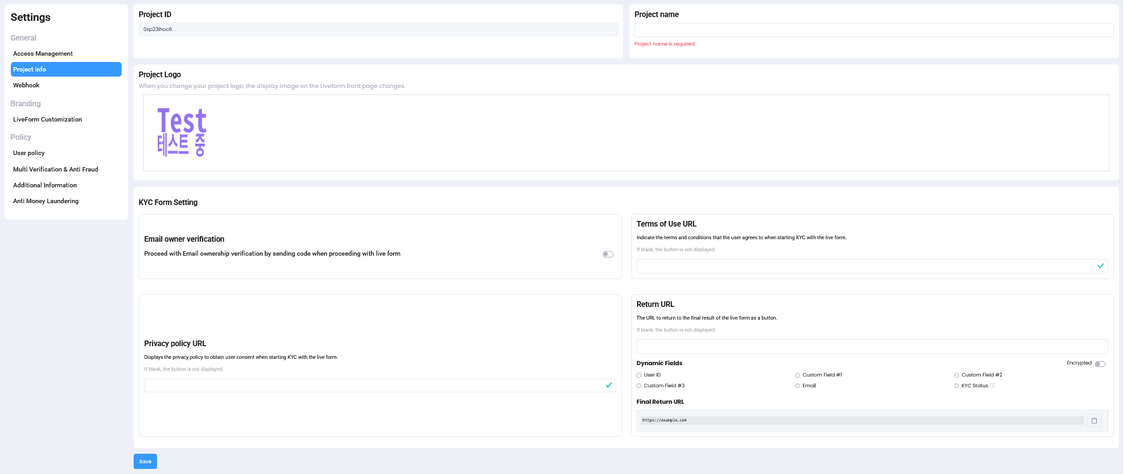Select the User ID dynamic field radio
The image size is (1124, 474).
[x=639, y=375]
